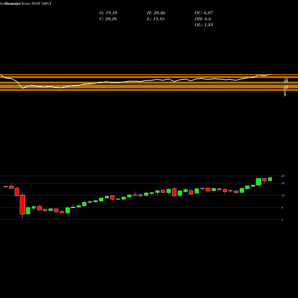Select the final red candlestick near the right edge

(x=264, y=180)
